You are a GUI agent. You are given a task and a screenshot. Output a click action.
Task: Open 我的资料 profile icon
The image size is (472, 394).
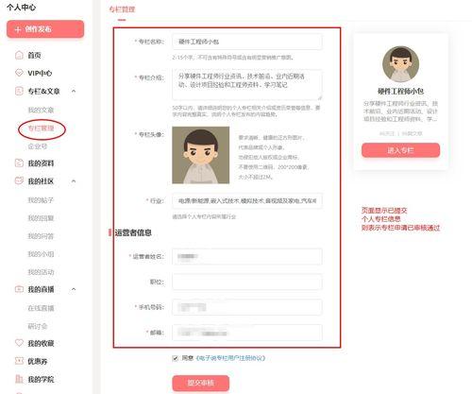coord(19,163)
